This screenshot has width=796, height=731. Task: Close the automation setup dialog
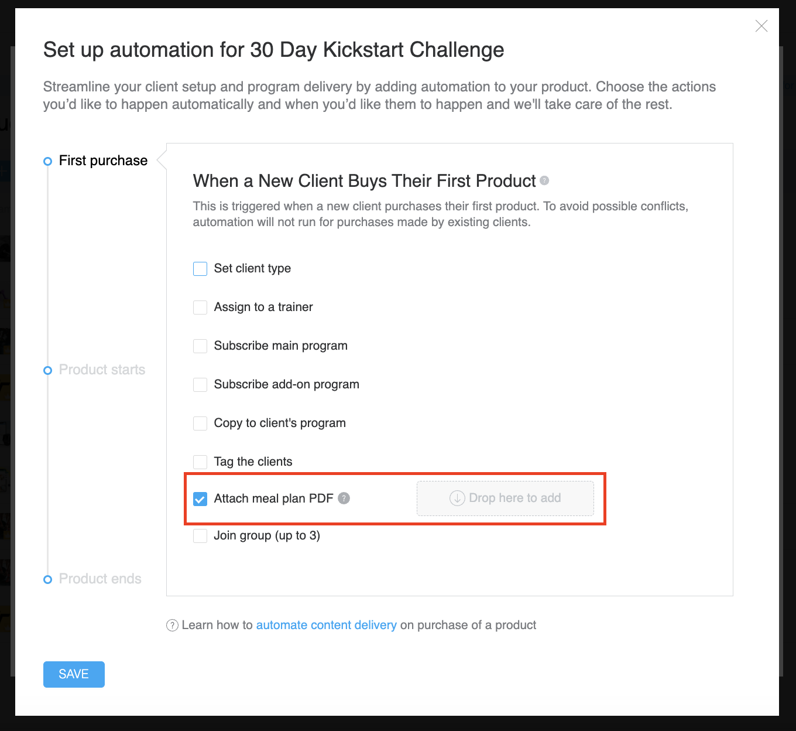(x=761, y=26)
